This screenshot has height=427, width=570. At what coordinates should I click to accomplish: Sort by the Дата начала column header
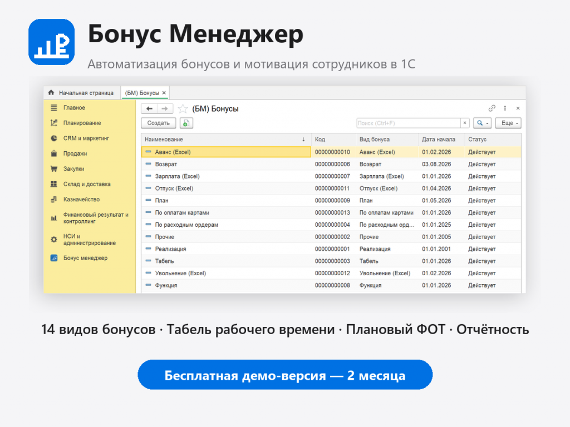pyautogui.click(x=441, y=140)
